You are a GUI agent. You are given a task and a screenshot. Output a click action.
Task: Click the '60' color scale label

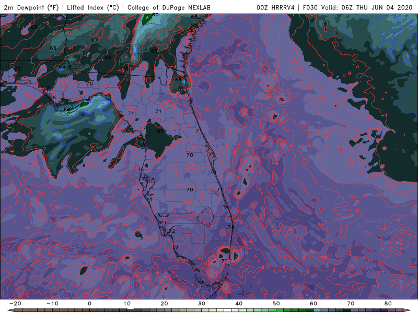point(313,304)
